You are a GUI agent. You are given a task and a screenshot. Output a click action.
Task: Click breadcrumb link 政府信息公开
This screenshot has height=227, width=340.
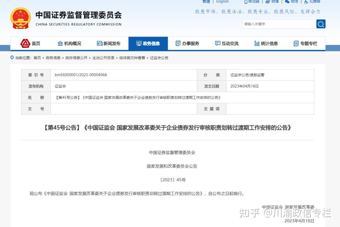(76, 58)
